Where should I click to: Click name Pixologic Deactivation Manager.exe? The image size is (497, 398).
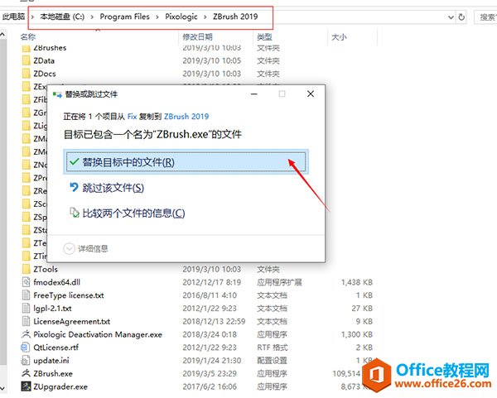coord(98,334)
